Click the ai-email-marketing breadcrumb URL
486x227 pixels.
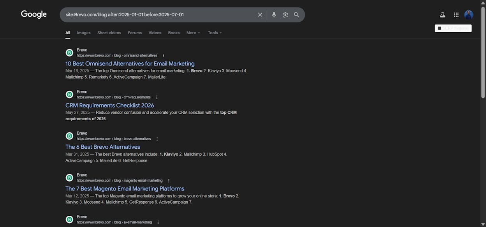tap(114, 222)
